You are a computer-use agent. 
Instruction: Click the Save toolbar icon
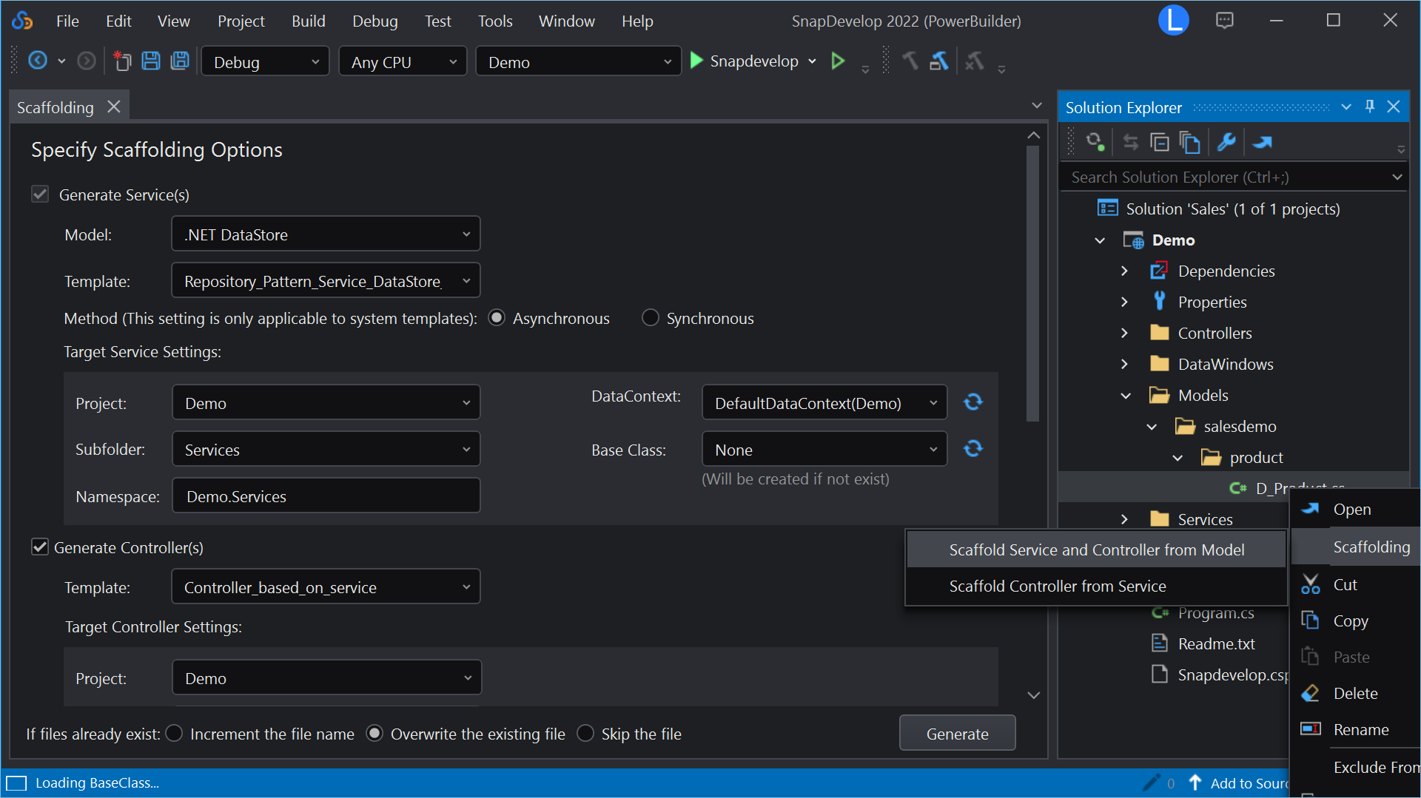click(x=151, y=61)
